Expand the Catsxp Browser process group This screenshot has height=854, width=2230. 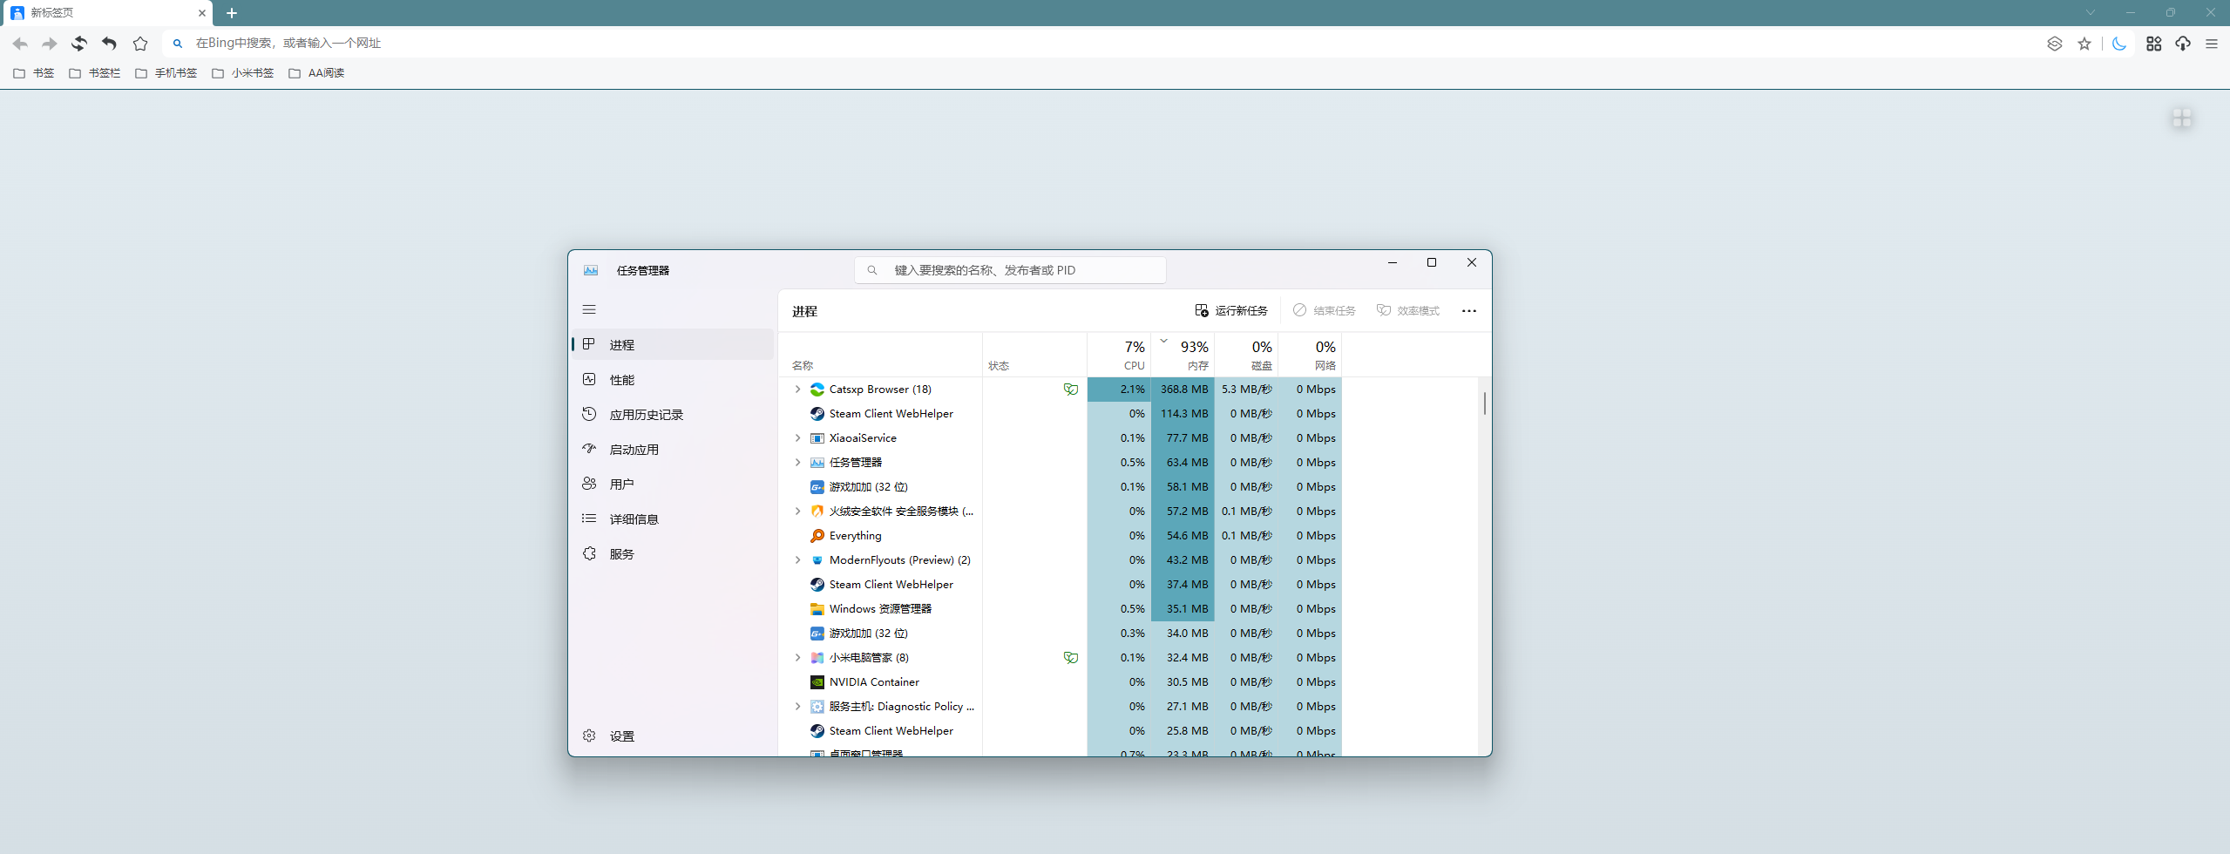[797, 390]
